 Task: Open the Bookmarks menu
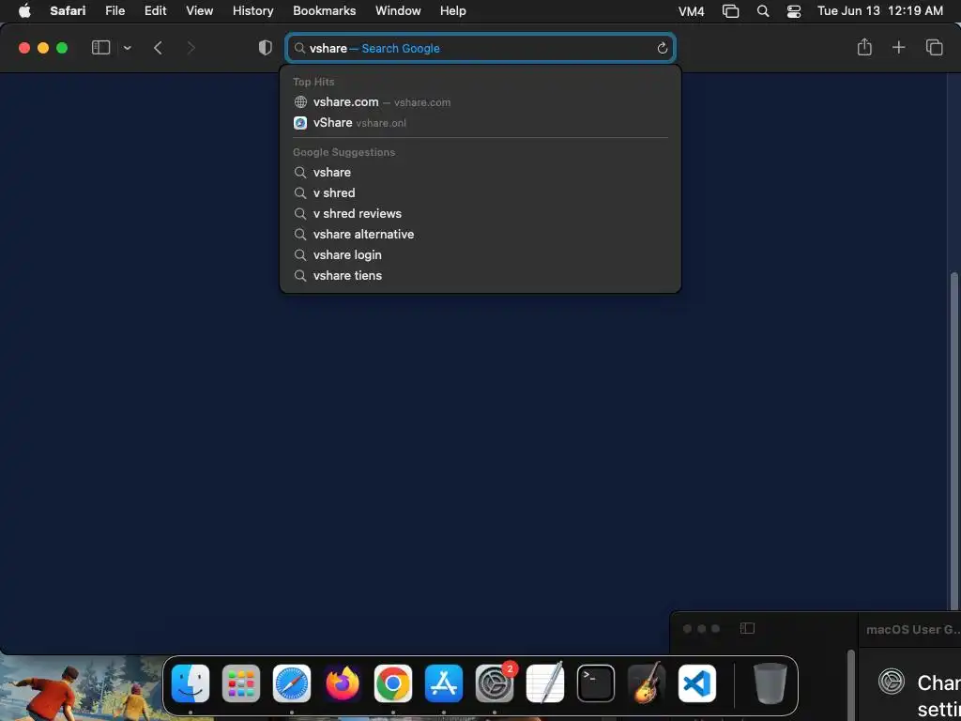[x=324, y=11]
